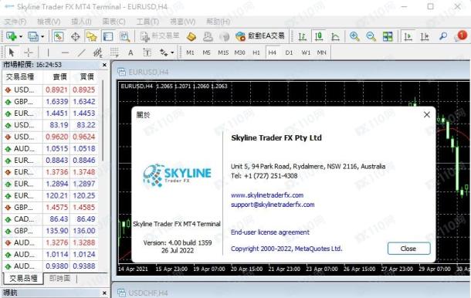The image size is (471, 298).
Task: Zoom in on the chart
Action: coord(354,36)
